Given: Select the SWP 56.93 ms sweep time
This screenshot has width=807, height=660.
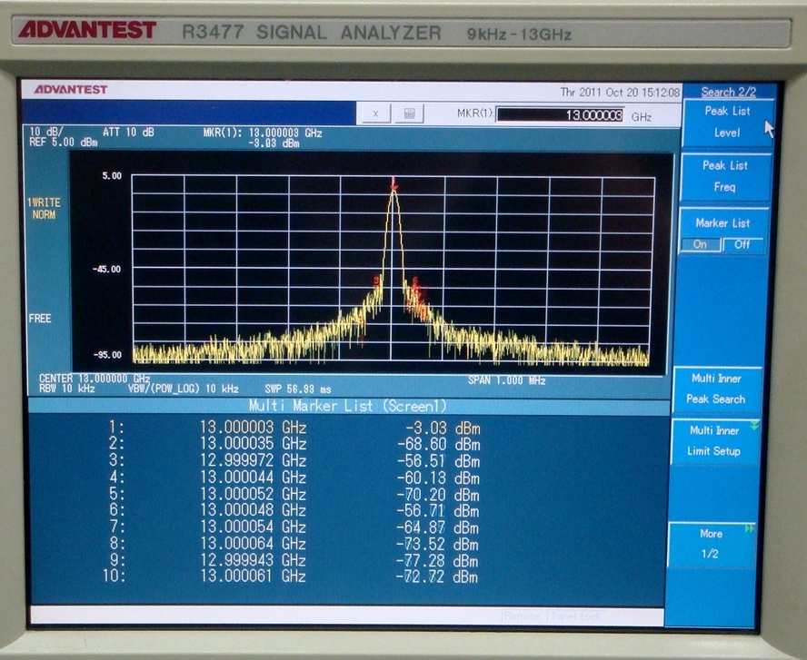Looking at the screenshot, I should [298, 389].
